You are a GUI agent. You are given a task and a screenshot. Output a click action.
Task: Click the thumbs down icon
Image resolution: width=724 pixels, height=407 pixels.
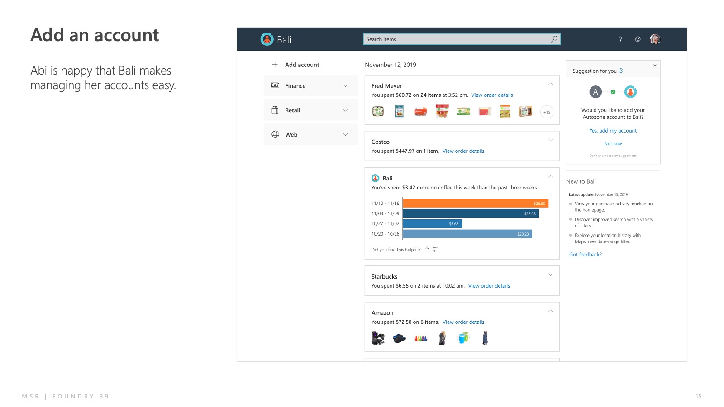[435, 249]
